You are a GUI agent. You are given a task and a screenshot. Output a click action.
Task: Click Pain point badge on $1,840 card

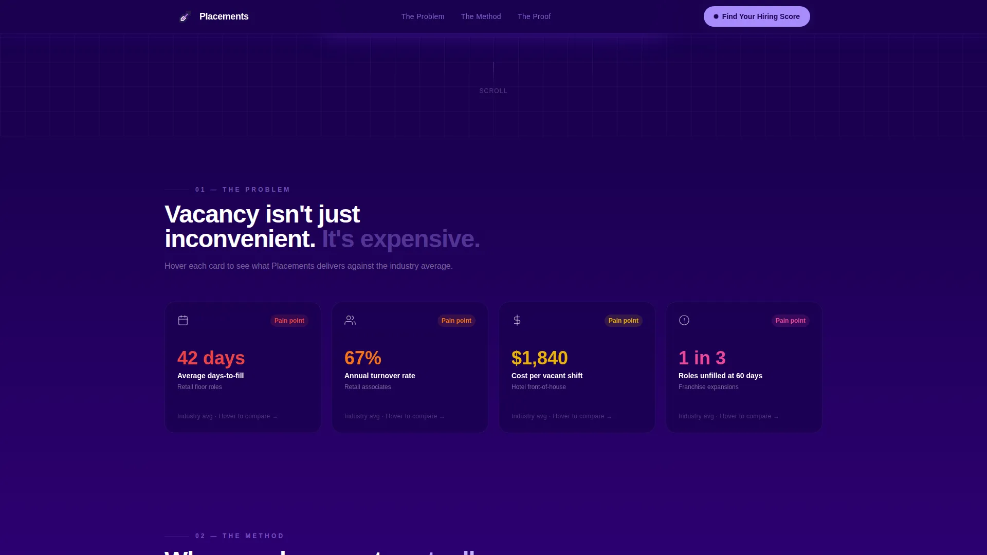(x=624, y=321)
